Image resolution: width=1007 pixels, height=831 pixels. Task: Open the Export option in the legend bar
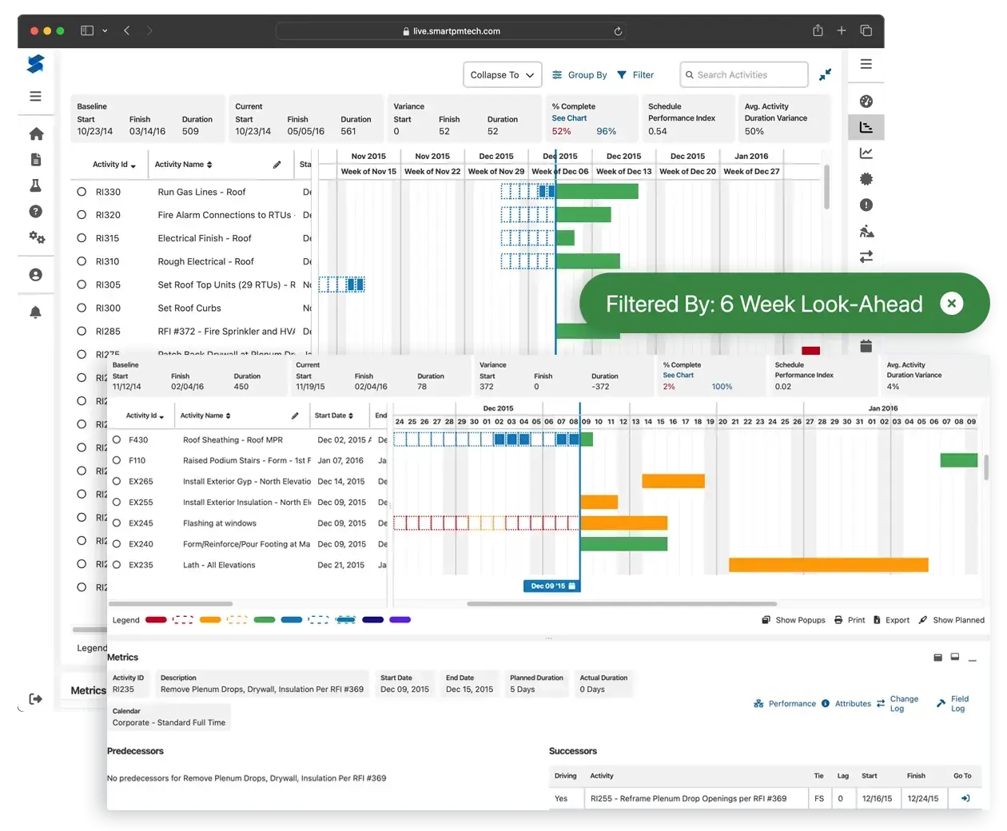[x=891, y=619]
